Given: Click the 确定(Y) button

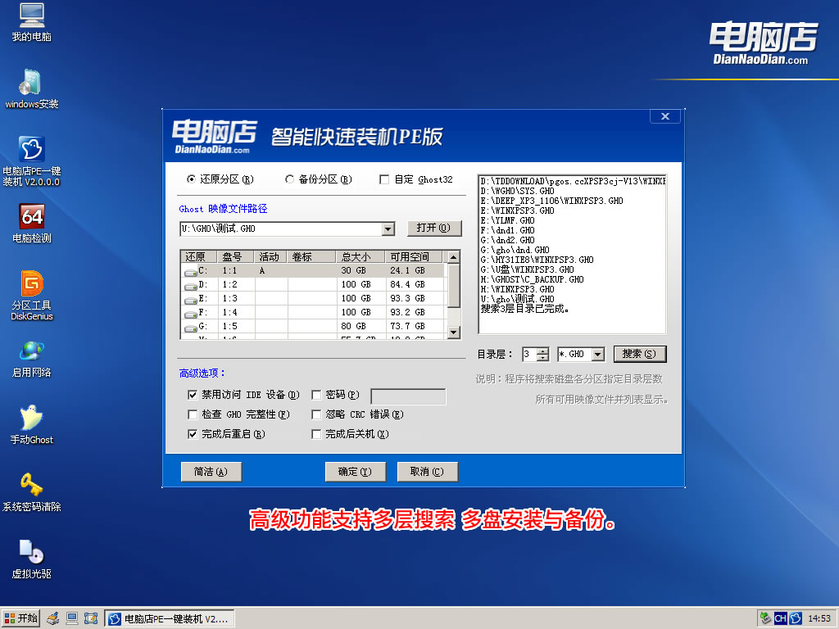Looking at the screenshot, I should click(356, 472).
